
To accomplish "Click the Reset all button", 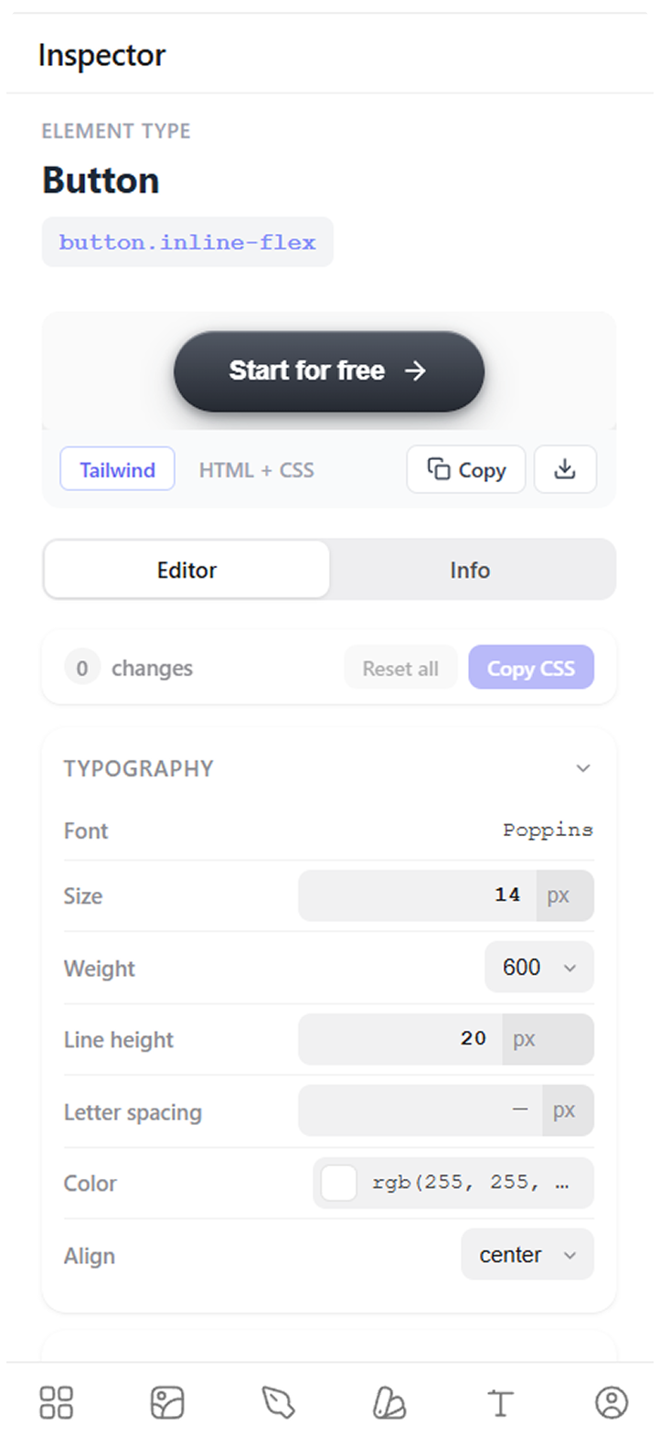I will (x=400, y=669).
